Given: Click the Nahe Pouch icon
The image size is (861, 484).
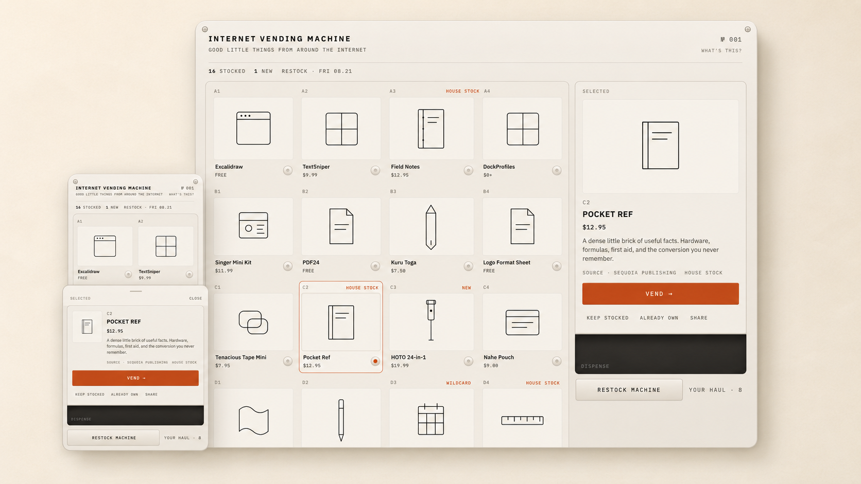Looking at the screenshot, I should click(522, 322).
